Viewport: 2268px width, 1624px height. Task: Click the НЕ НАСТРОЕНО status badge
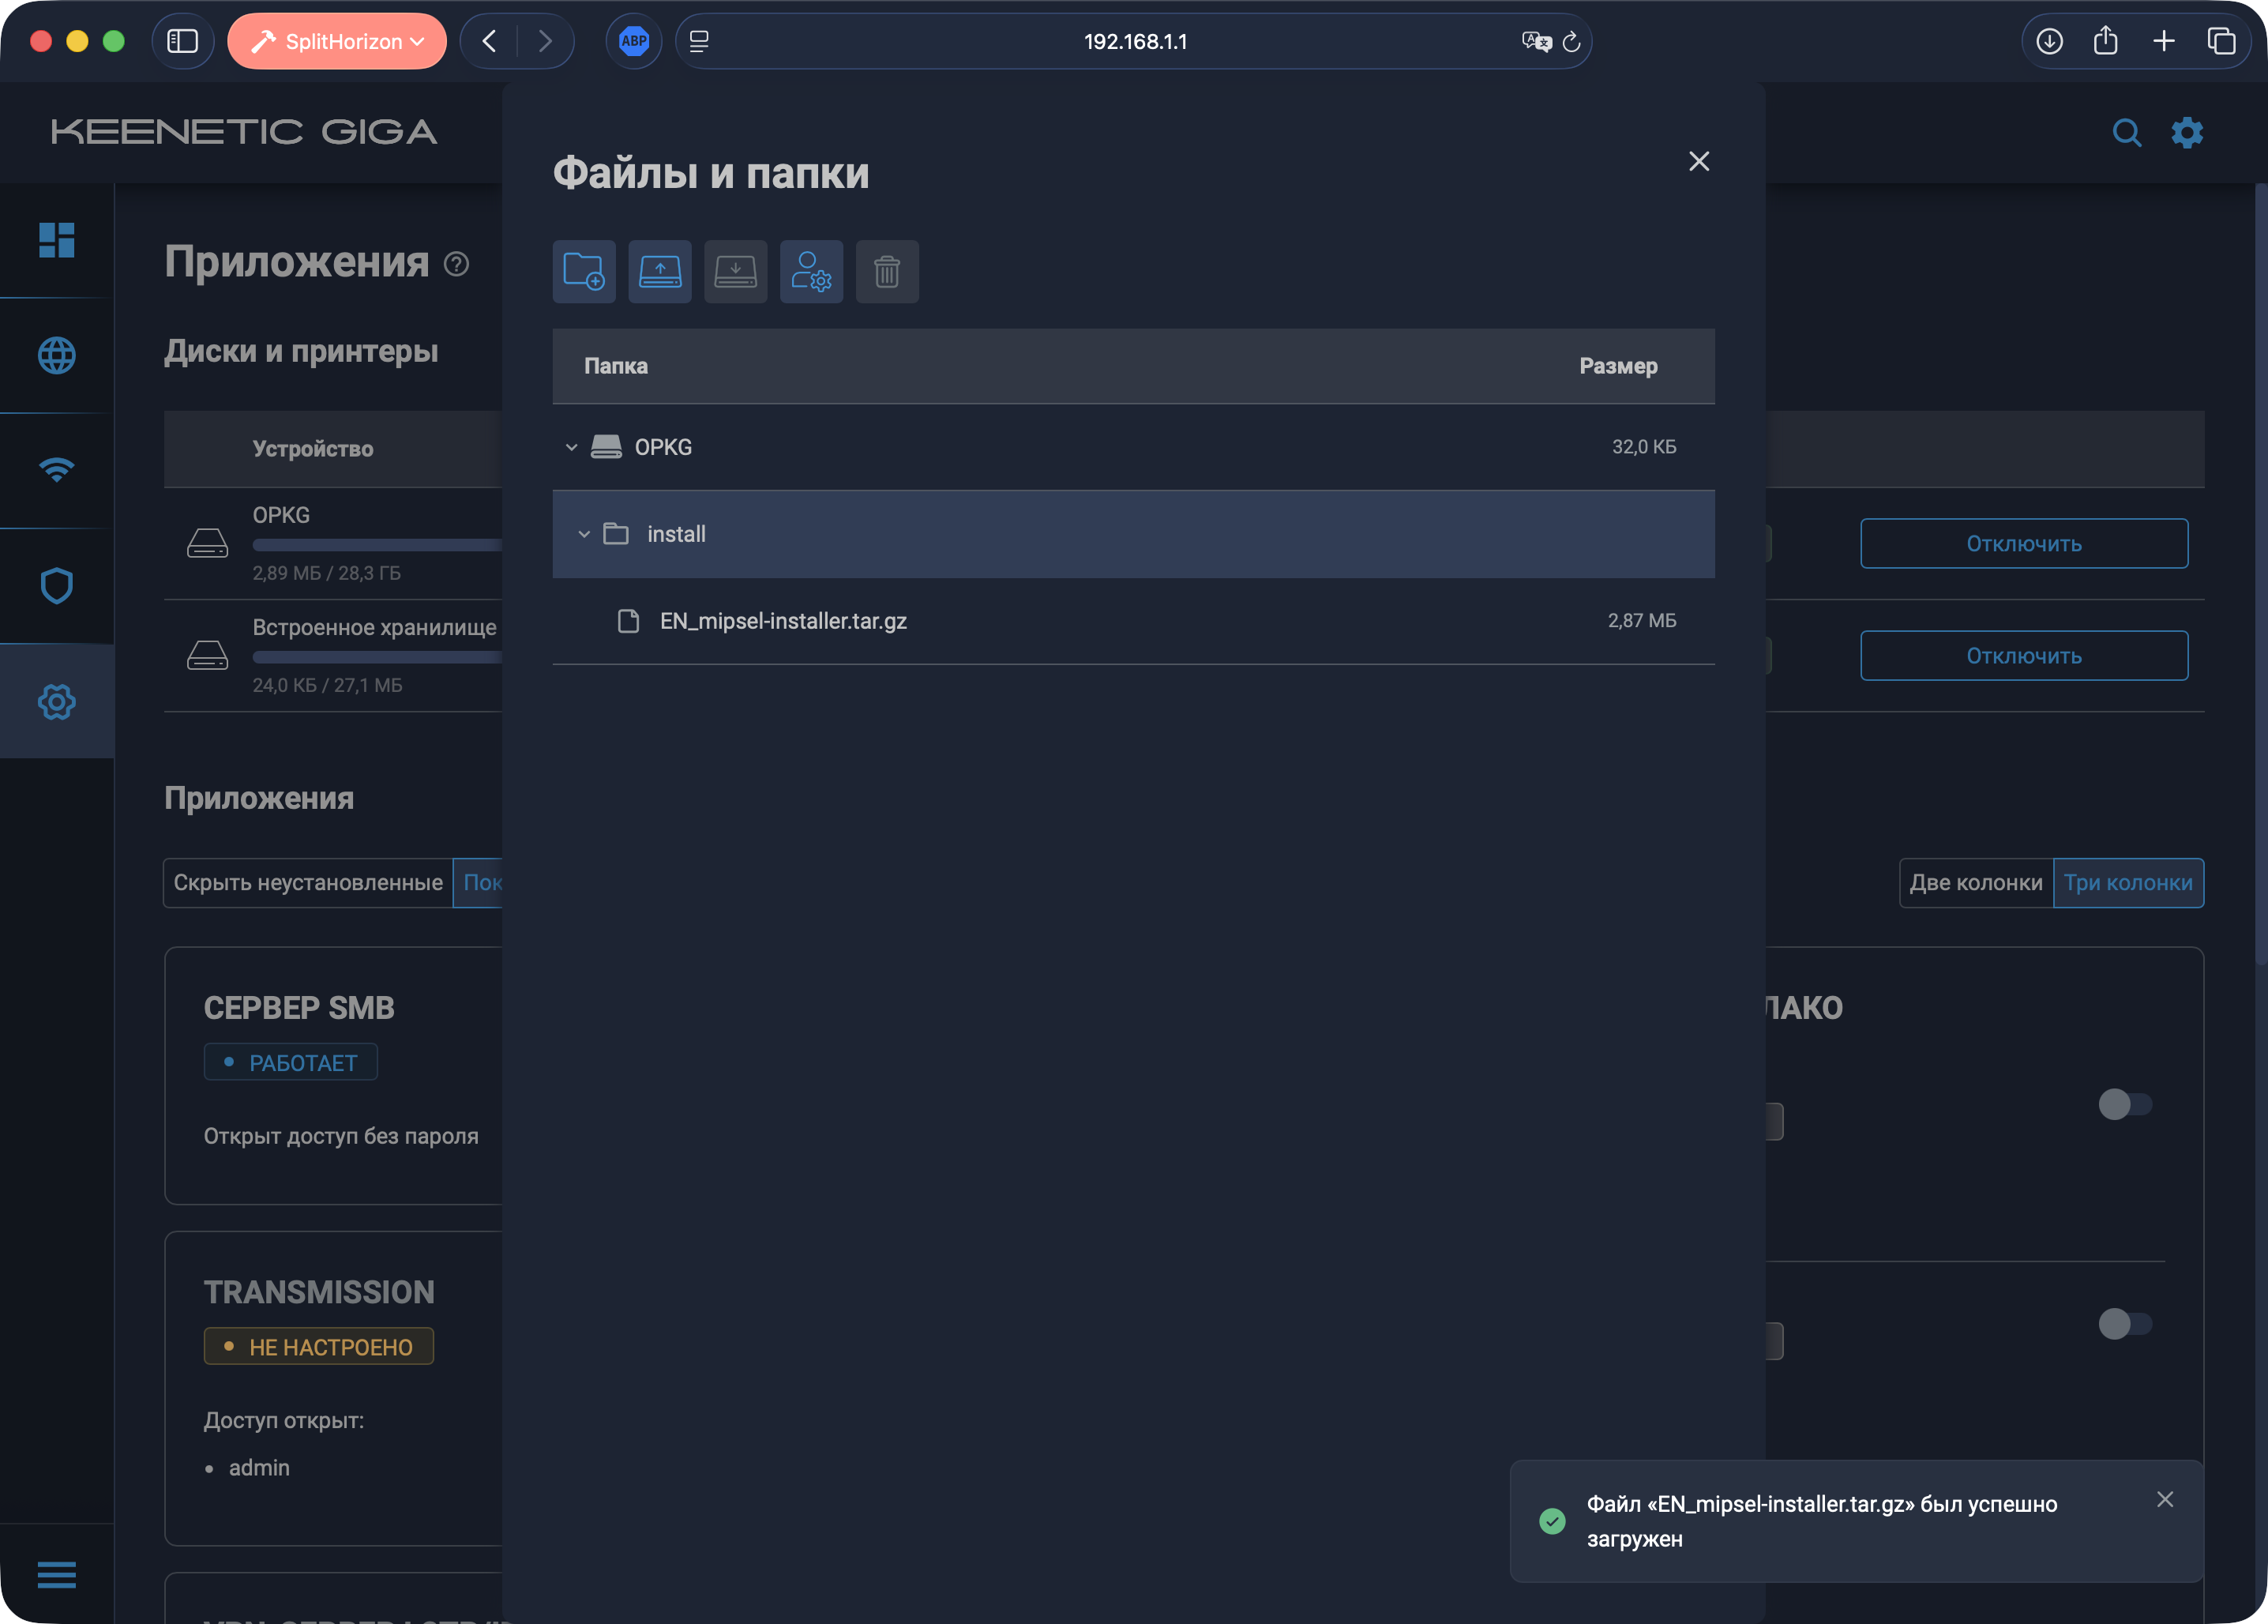tap(319, 1346)
